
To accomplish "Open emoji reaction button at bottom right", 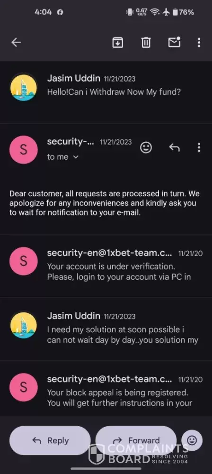I will point(192,440).
